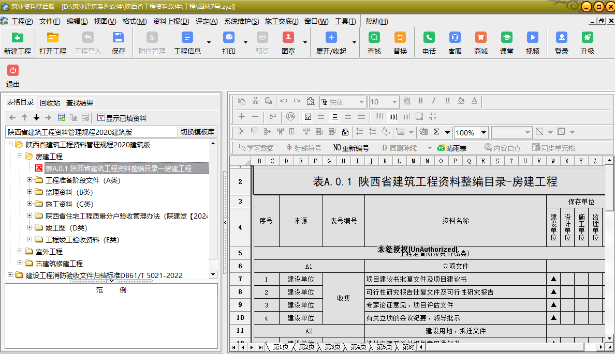The image size is (615, 354).
Task: Click the red 退出 exit icon
Action: pos(13,71)
